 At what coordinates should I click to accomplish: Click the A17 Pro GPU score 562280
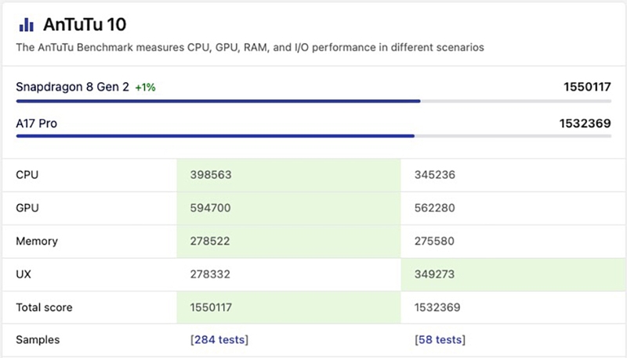click(435, 209)
